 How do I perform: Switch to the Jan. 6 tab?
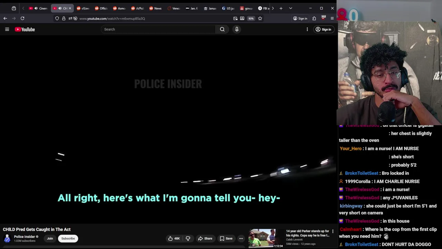(192, 8)
